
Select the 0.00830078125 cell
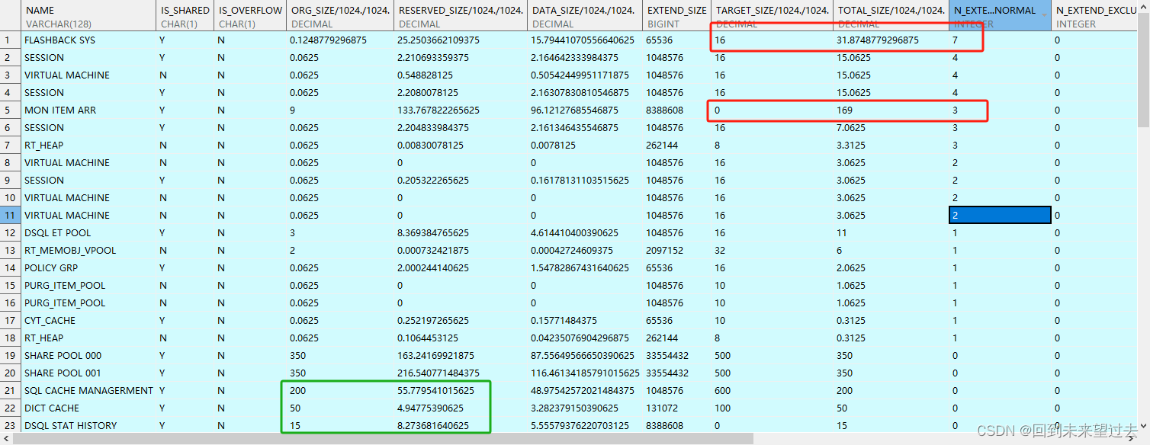coord(461,145)
